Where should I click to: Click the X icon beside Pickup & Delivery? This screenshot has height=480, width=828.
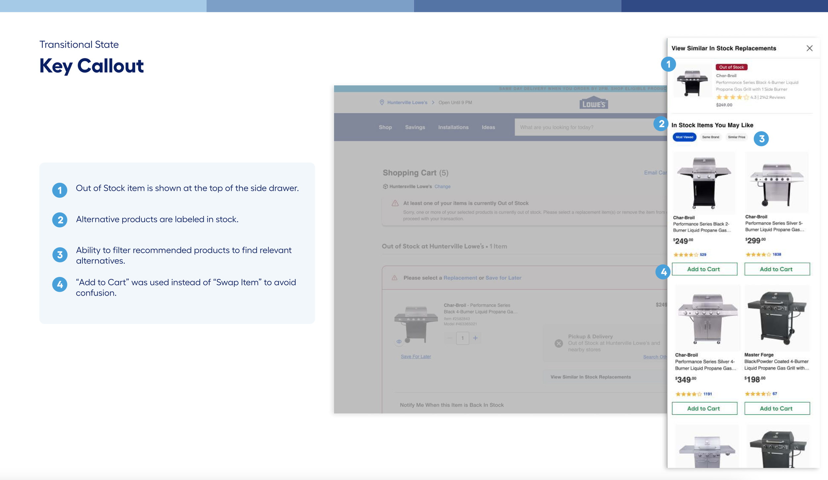click(x=558, y=343)
